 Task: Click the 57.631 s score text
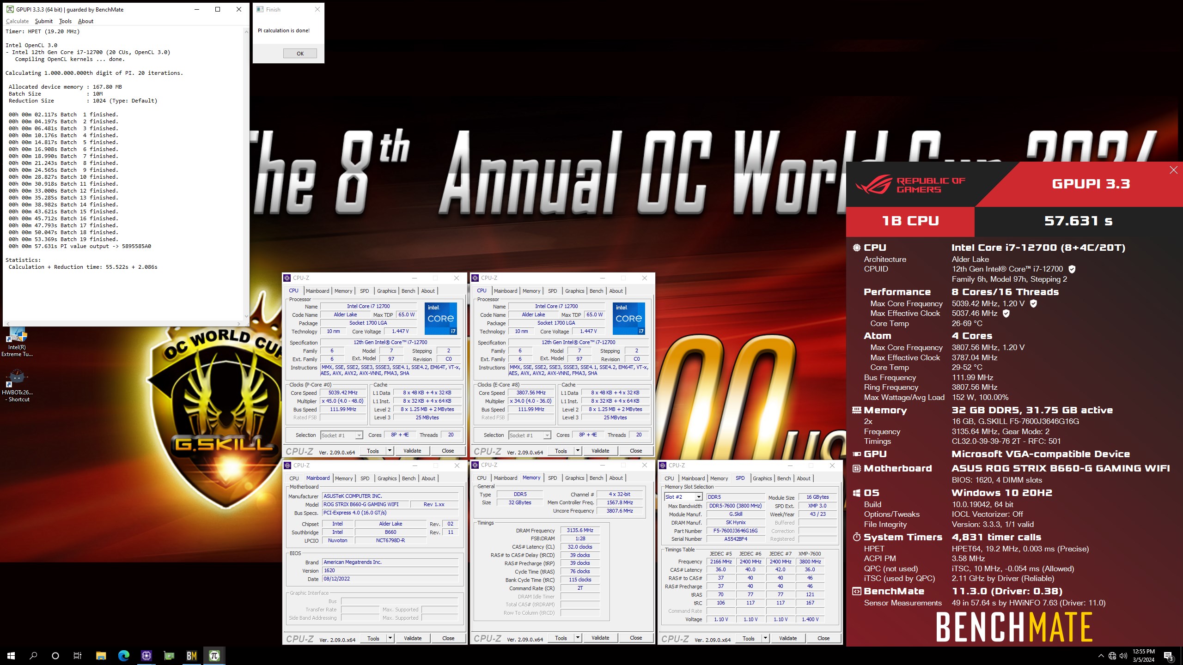click(1078, 221)
